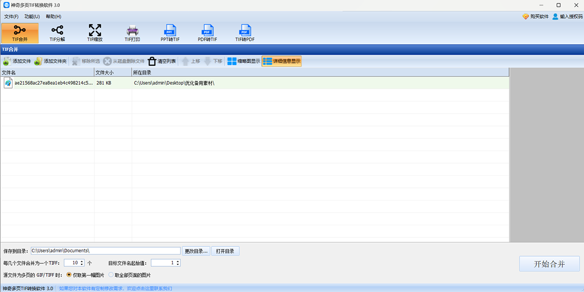
Task: Click the file icon in first row
Action: (x=8, y=83)
